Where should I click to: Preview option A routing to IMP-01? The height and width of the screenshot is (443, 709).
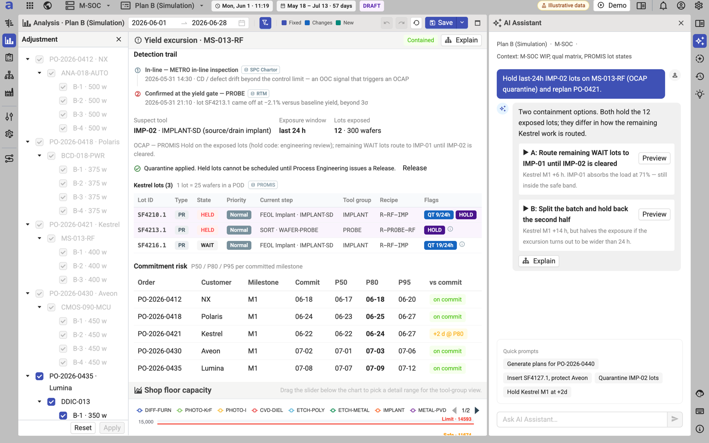click(654, 158)
